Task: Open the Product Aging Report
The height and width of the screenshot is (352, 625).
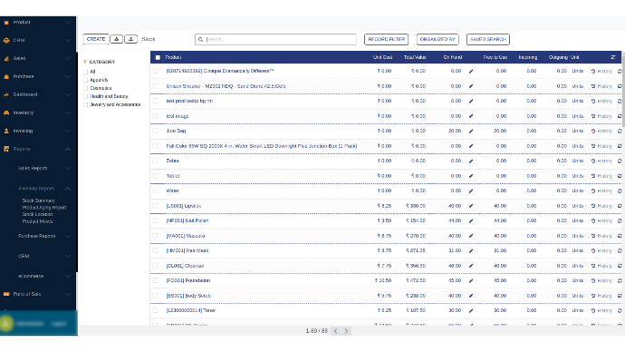Action: 44,208
